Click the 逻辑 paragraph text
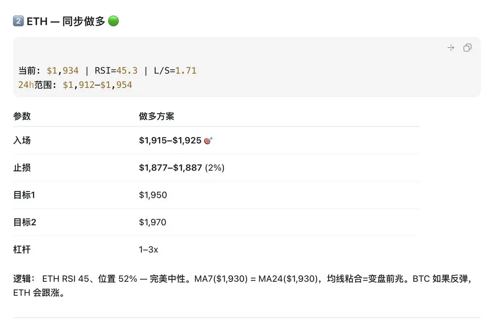The height and width of the screenshot is (323, 495). (242, 286)
